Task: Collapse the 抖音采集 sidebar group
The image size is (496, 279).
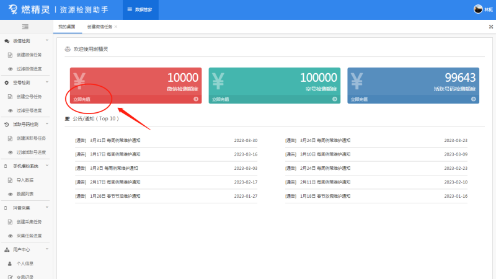Action: [47, 208]
